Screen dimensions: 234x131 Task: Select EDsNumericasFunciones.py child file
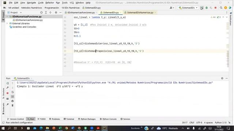(29, 20)
